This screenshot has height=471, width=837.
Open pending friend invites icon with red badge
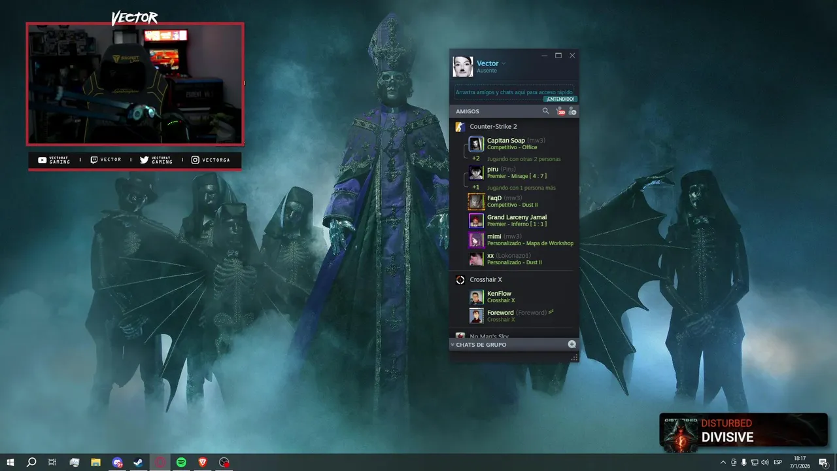coord(560,111)
